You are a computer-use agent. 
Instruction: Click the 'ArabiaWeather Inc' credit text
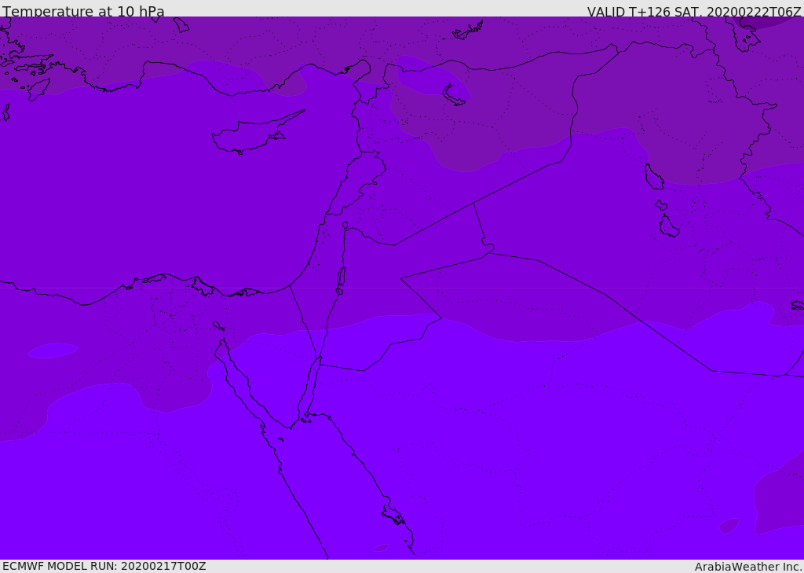tap(747, 567)
